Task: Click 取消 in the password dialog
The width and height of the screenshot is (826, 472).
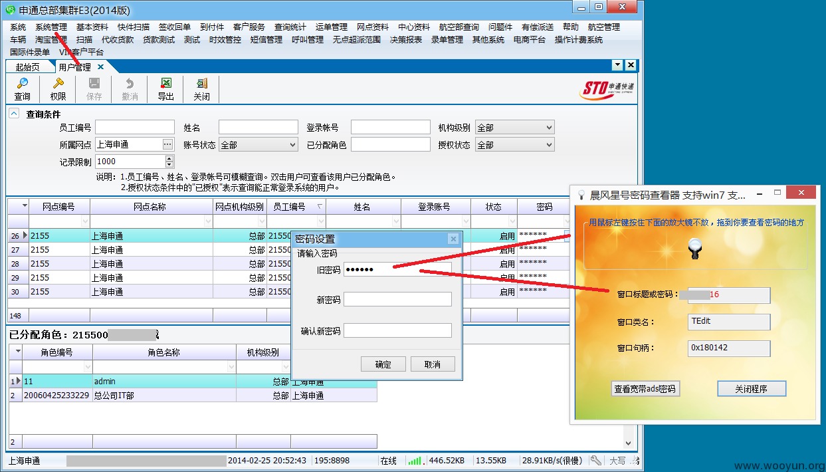Action: tap(433, 364)
